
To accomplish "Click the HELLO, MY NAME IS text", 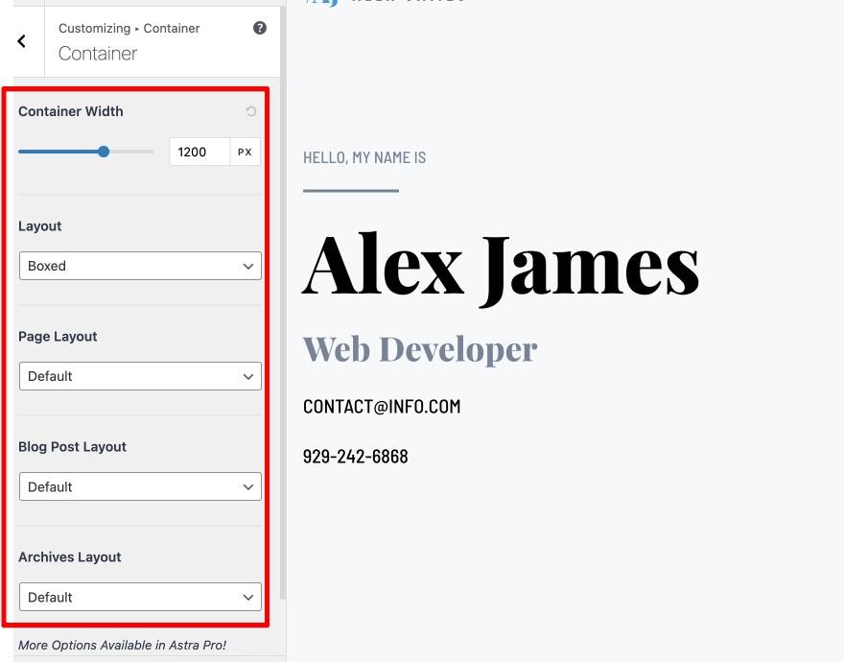I will click(364, 157).
